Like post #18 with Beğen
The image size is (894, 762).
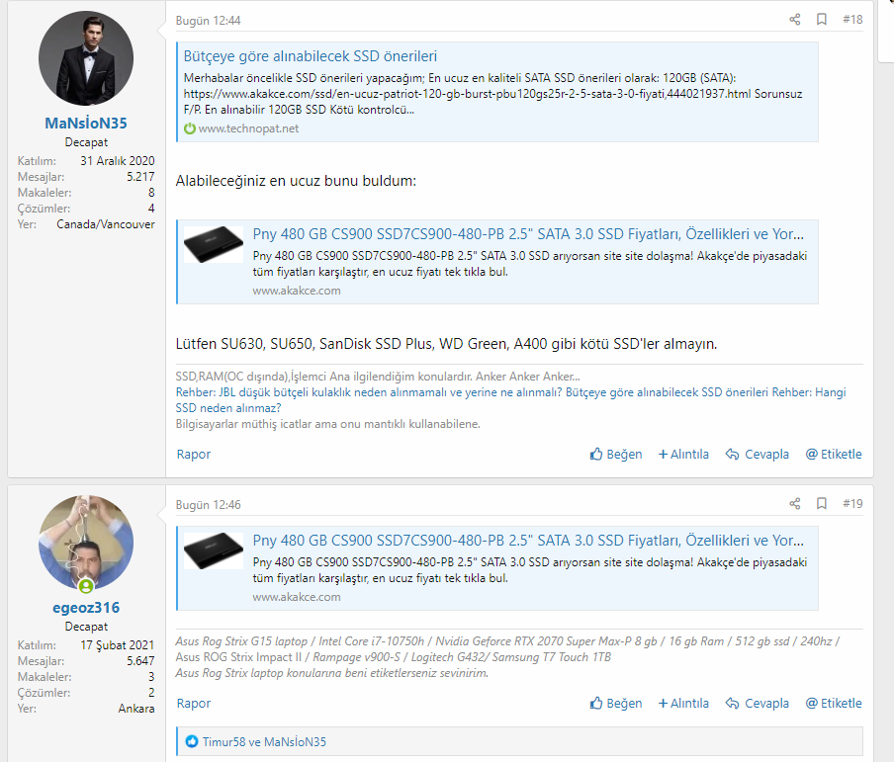pyautogui.click(x=616, y=455)
